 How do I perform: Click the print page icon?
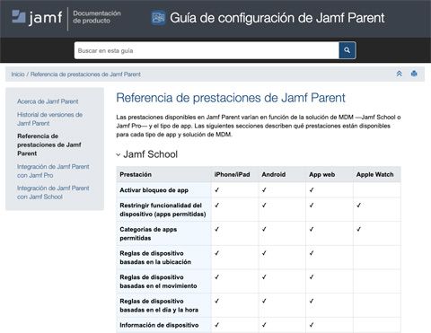coord(414,74)
